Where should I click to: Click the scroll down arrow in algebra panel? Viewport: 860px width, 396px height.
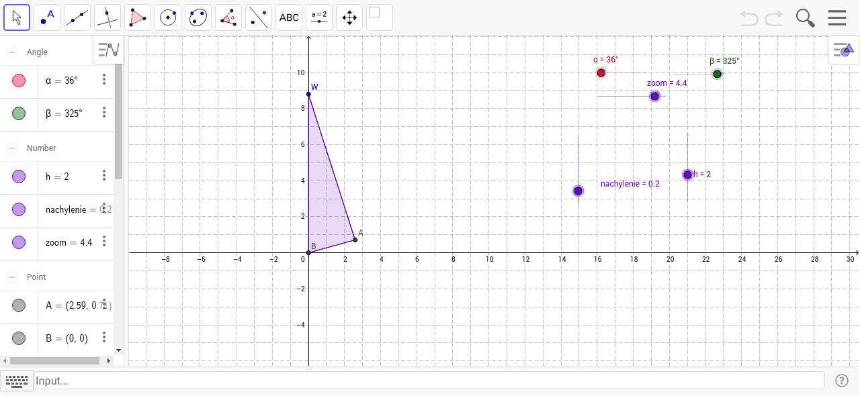[x=119, y=350]
